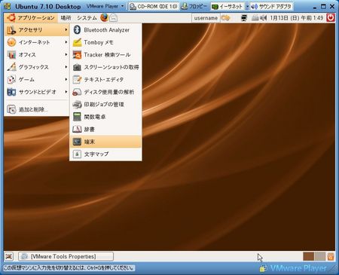Launch 端末 terminal menu item
This screenshot has width=339, height=275.
(x=105, y=142)
